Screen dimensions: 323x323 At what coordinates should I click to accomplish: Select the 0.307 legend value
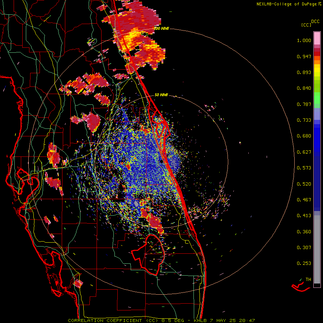click(x=304, y=248)
